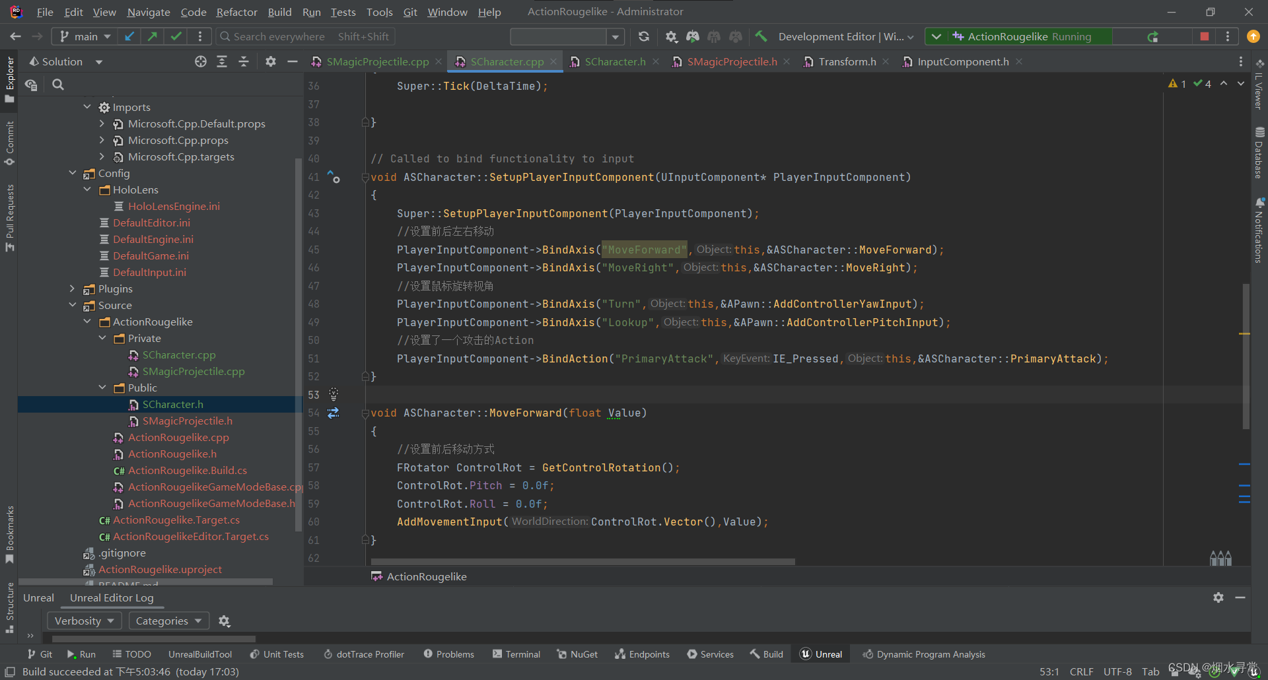Open the Refactor menu

236,12
